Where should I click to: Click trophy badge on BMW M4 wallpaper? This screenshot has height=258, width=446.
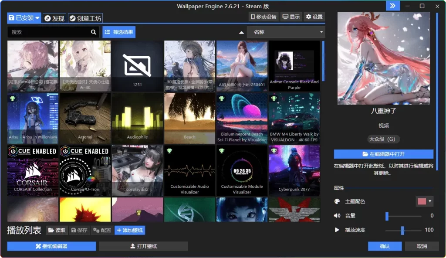point(274,98)
